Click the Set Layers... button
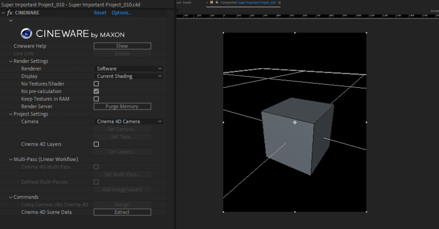The image size is (439, 229). click(x=122, y=152)
